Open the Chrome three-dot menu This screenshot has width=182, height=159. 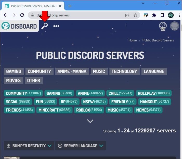pos(179,15)
